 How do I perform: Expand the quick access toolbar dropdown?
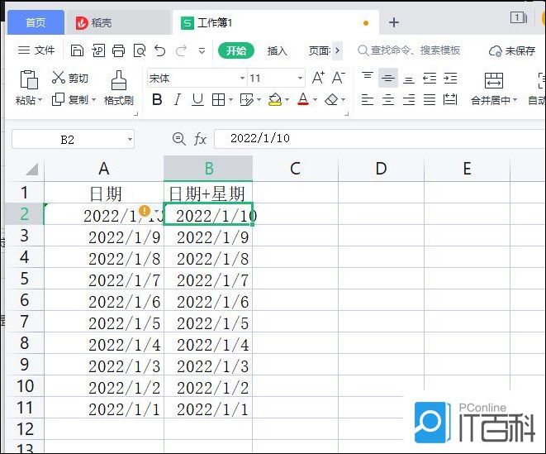click(202, 51)
